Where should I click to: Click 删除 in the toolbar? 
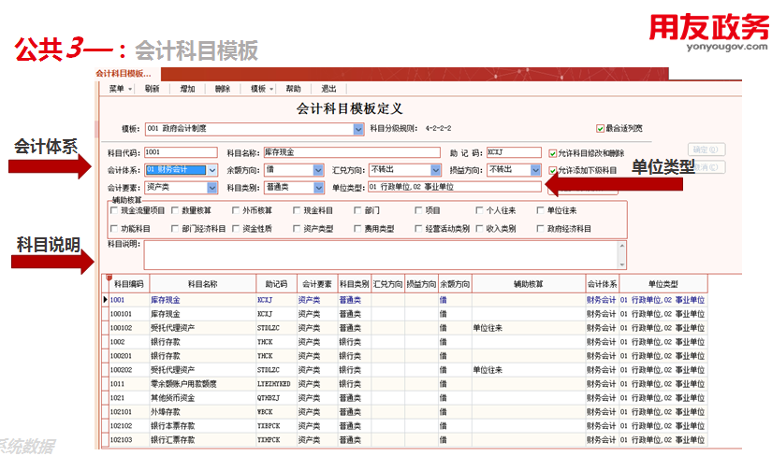pos(223,89)
